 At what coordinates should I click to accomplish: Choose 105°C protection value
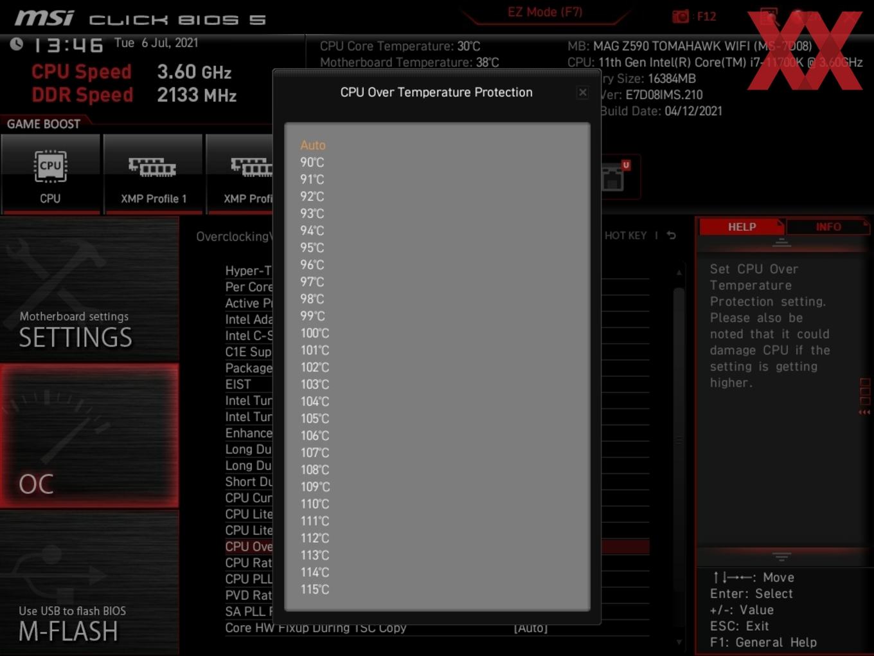[x=315, y=419]
